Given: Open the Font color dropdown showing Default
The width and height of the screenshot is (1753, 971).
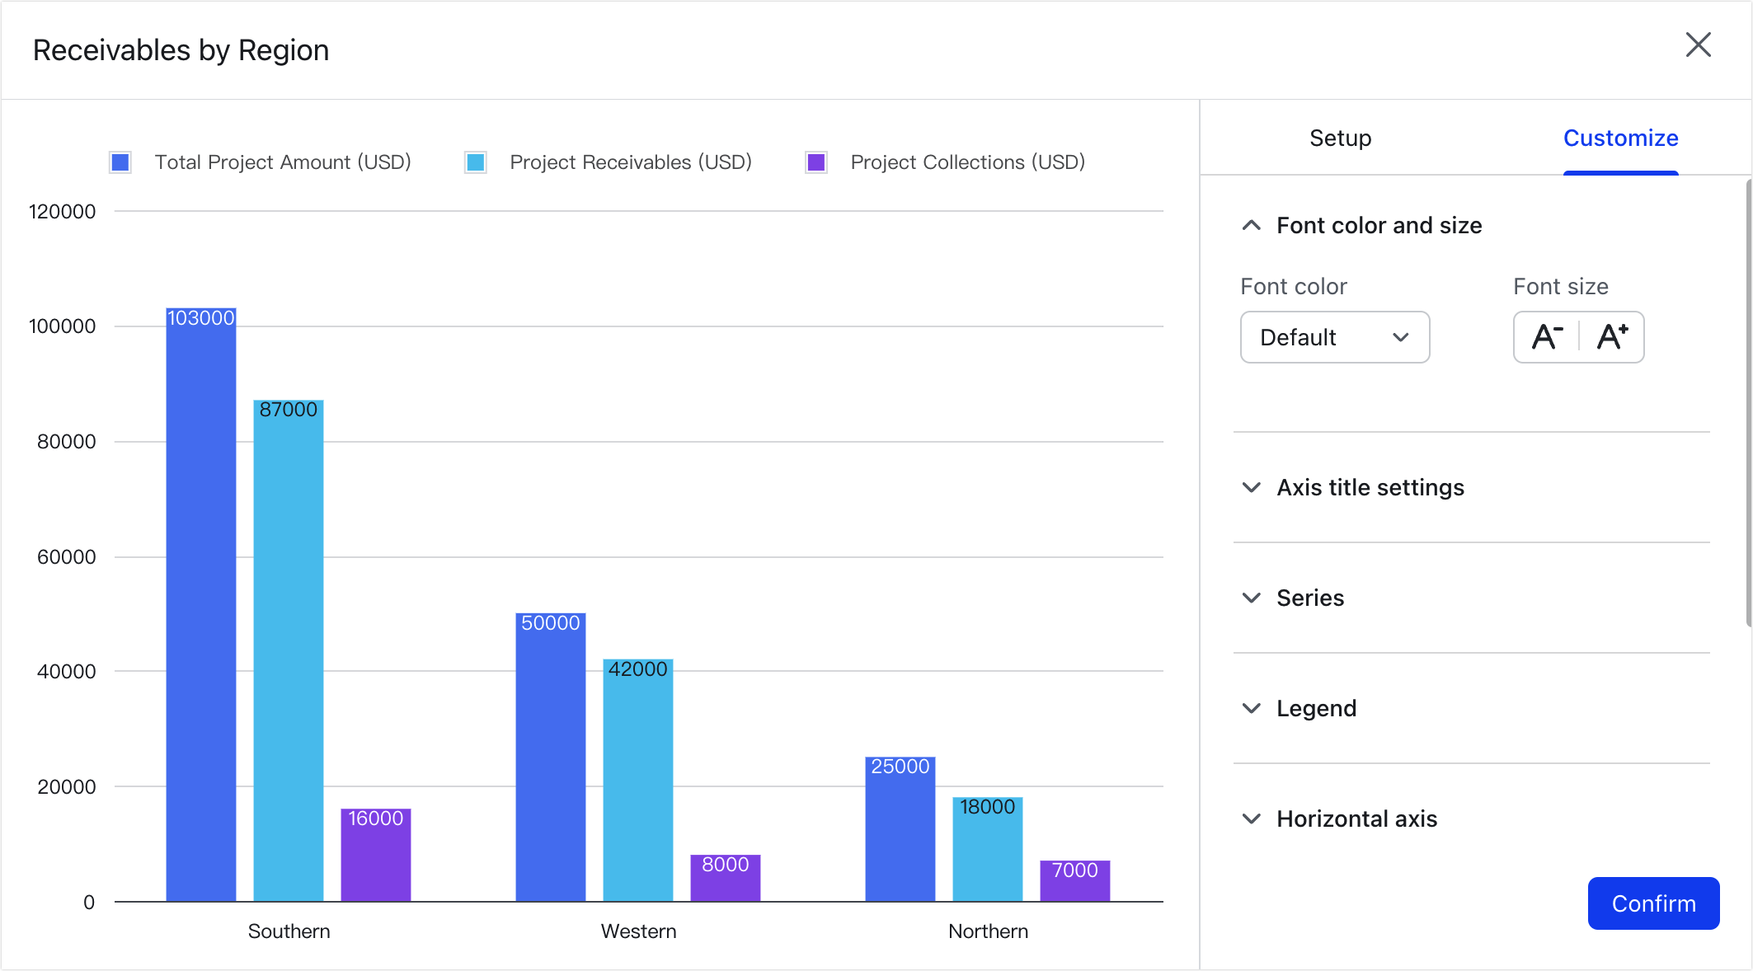Looking at the screenshot, I should 1334,337.
